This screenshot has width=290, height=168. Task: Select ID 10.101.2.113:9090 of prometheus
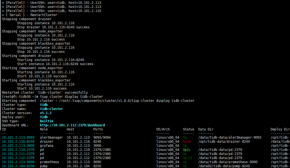[x=18, y=162]
